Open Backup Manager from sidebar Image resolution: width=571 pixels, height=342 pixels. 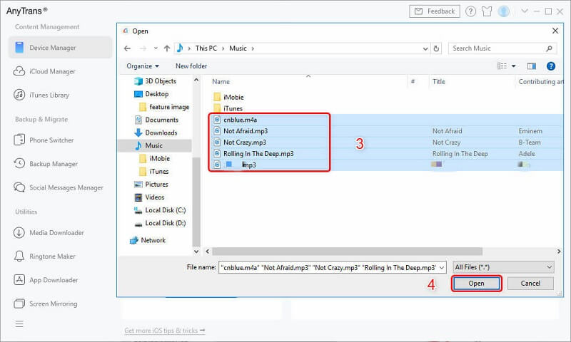[x=53, y=164]
